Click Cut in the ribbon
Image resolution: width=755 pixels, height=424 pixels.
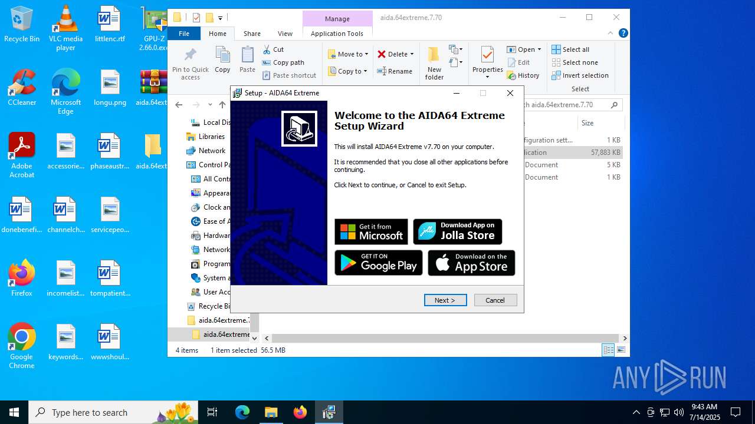[x=273, y=49]
